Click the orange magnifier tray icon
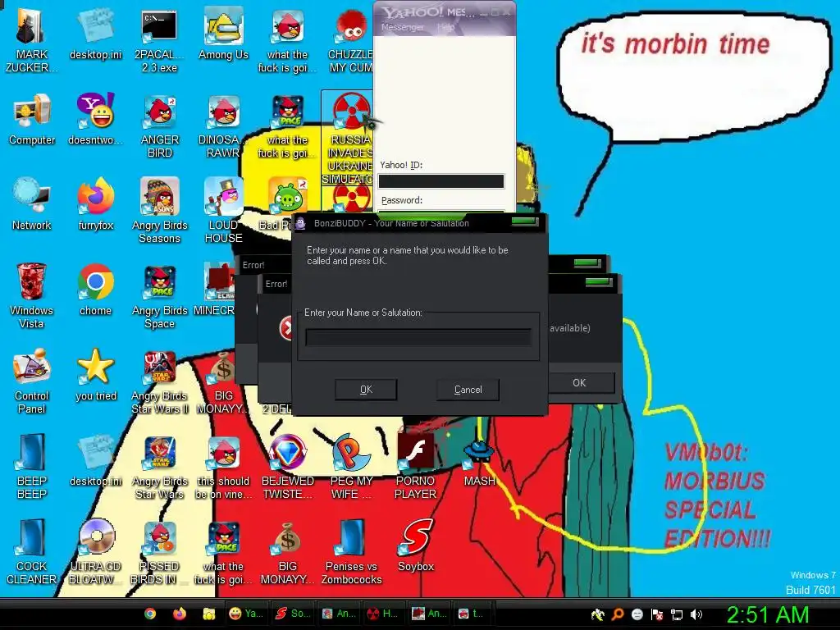This screenshot has height=630, width=840. tap(617, 615)
